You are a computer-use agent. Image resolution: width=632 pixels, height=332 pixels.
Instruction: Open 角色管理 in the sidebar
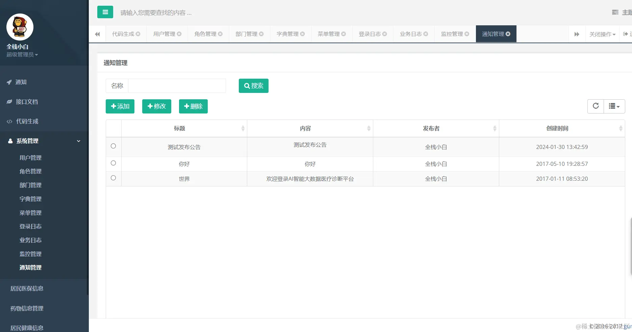click(x=30, y=171)
